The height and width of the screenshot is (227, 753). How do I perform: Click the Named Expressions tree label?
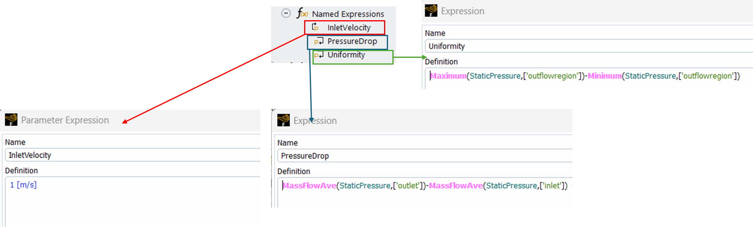coord(348,14)
